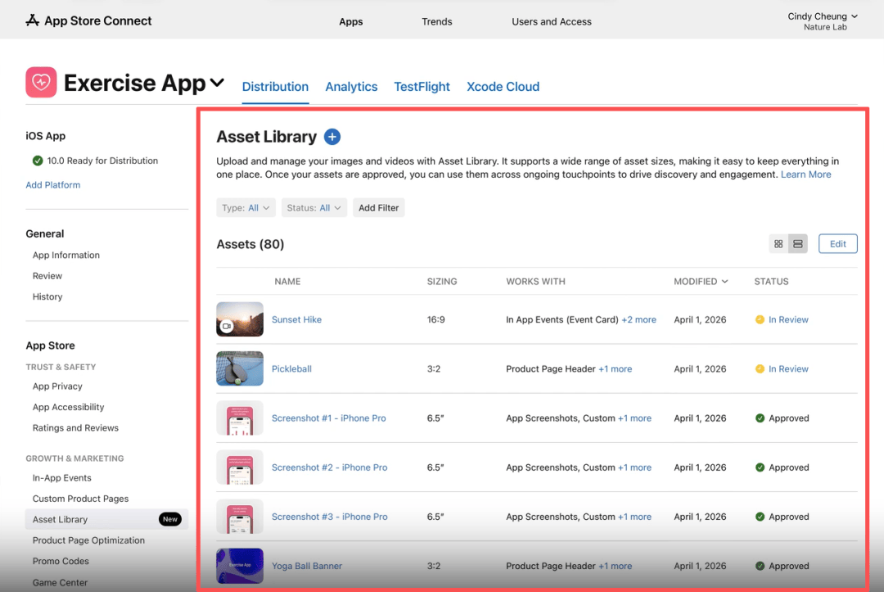The image size is (884, 592).
Task: Open the Status: All filter dropdown
Action: [x=314, y=208]
